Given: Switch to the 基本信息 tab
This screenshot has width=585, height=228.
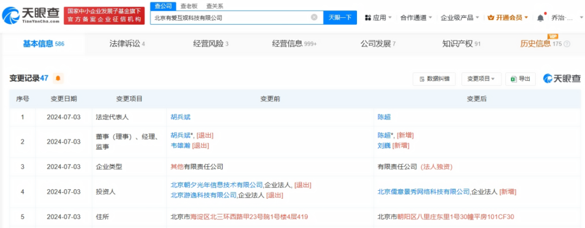Looking at the screenshot, I should point(44,44).
